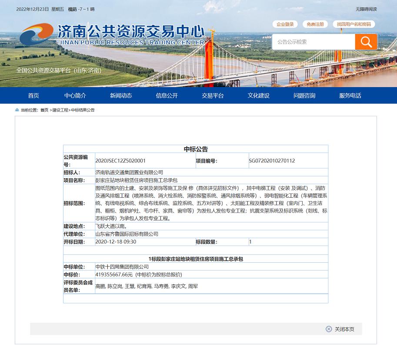Select 交易平台 in the navigation bar
397x345 pixels.
pyautogui.click(x=213, y=96)
